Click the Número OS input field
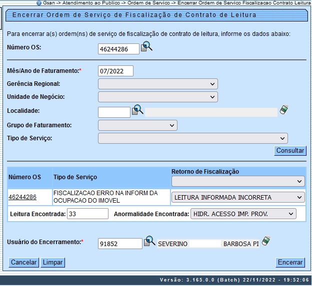 (x=119, y=49)
